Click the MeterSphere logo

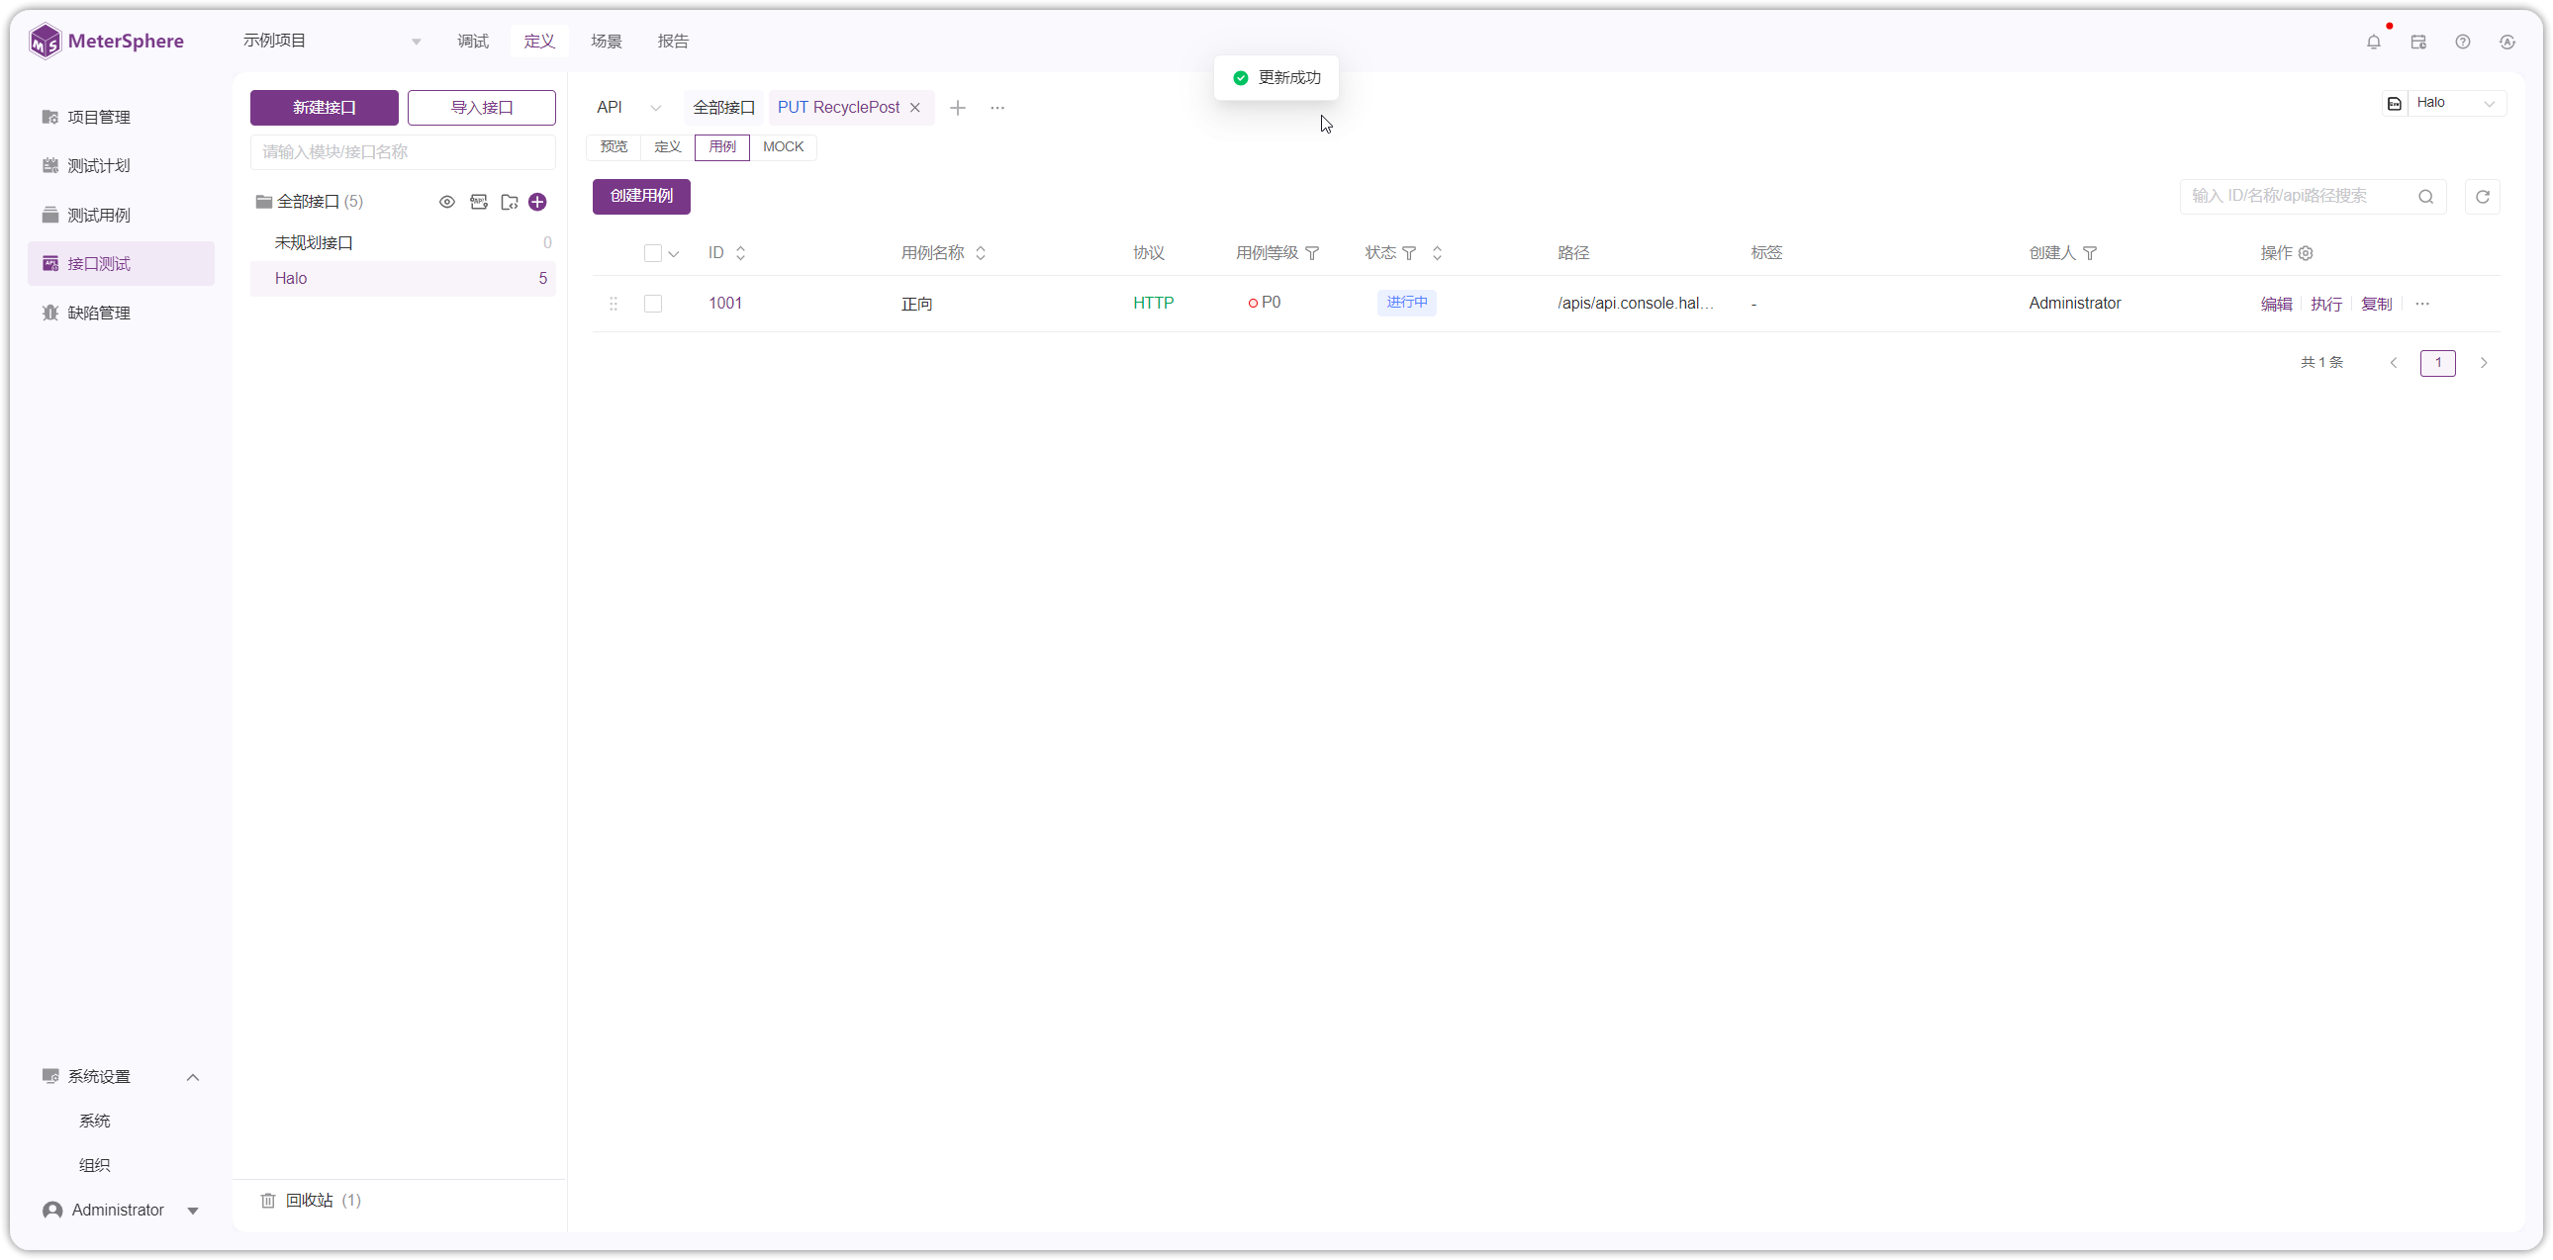(x=106, y=42)
